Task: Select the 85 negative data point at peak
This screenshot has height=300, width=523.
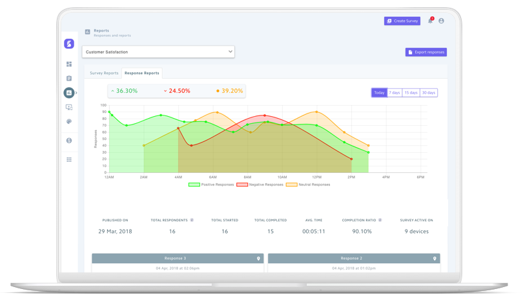Action: (265, 115)
